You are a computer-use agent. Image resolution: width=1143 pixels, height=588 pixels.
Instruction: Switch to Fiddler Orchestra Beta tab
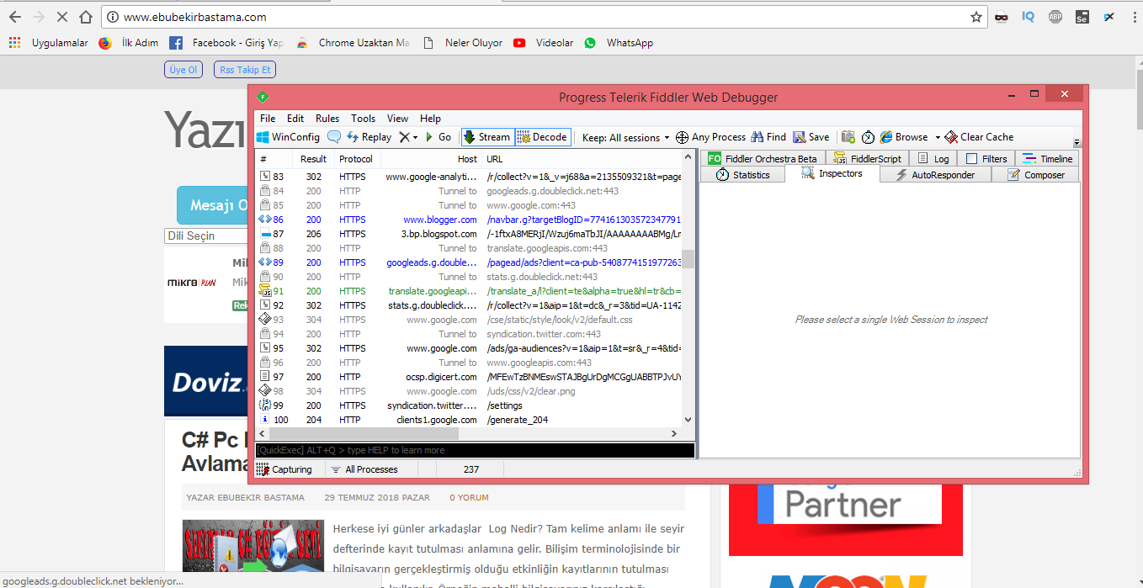pyautogui.click(x=763, y=158)
